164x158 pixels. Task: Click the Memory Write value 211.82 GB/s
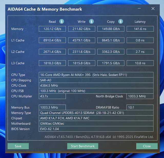pyautogui.click(x=81, y=29)
